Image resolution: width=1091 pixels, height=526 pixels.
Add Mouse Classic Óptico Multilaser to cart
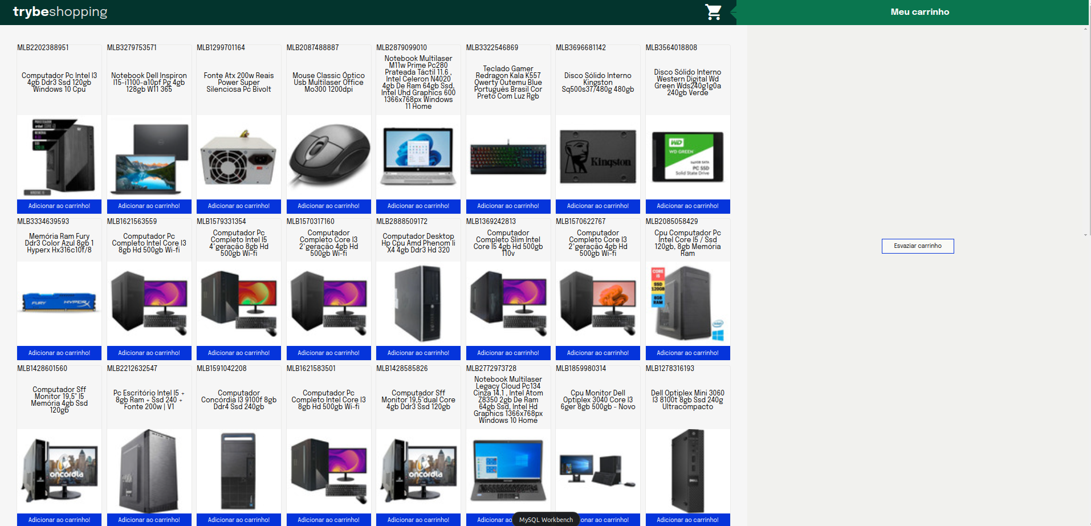pos(328,206)
